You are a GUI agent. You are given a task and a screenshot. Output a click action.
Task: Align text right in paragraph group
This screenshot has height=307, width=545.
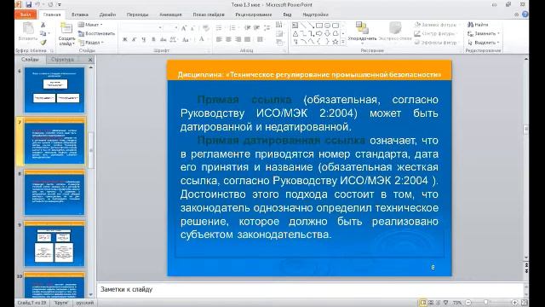click(238, 39)
